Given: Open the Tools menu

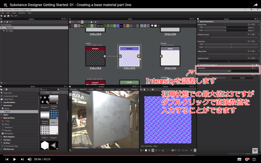Looking at the screenshot, I should (14, 13).
